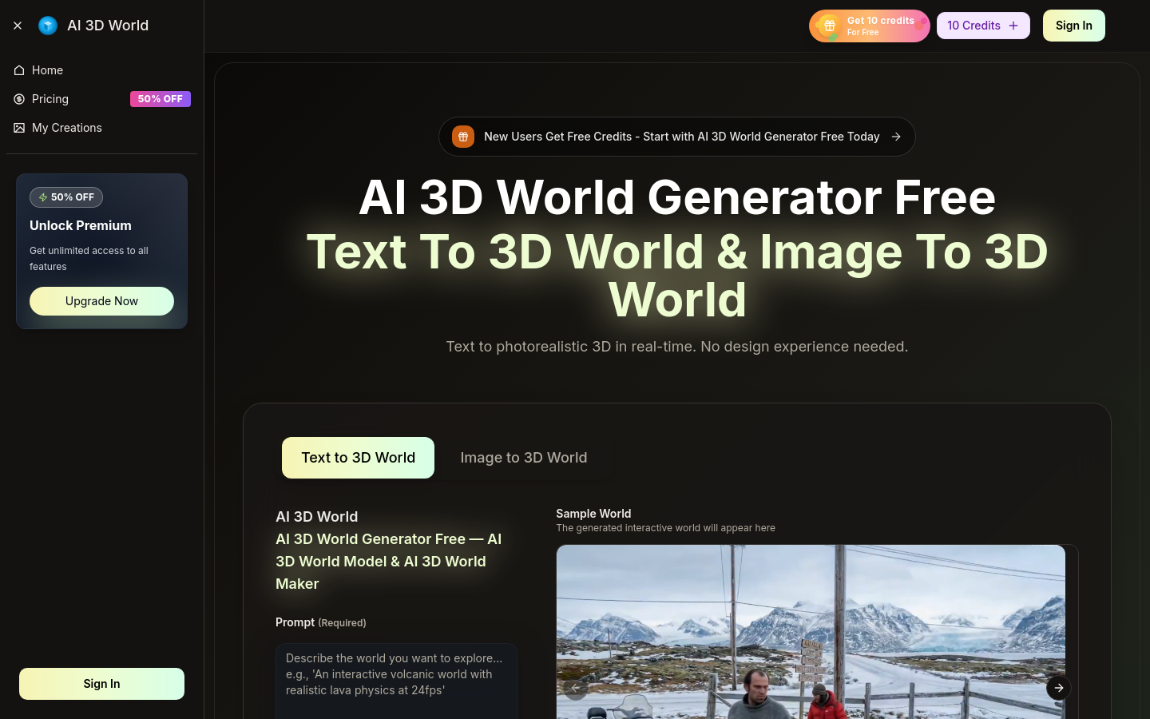This screenshot has height=719, width=1150.
Task: Select the Text to 3D World tab
Action: [x=358, y=458]
